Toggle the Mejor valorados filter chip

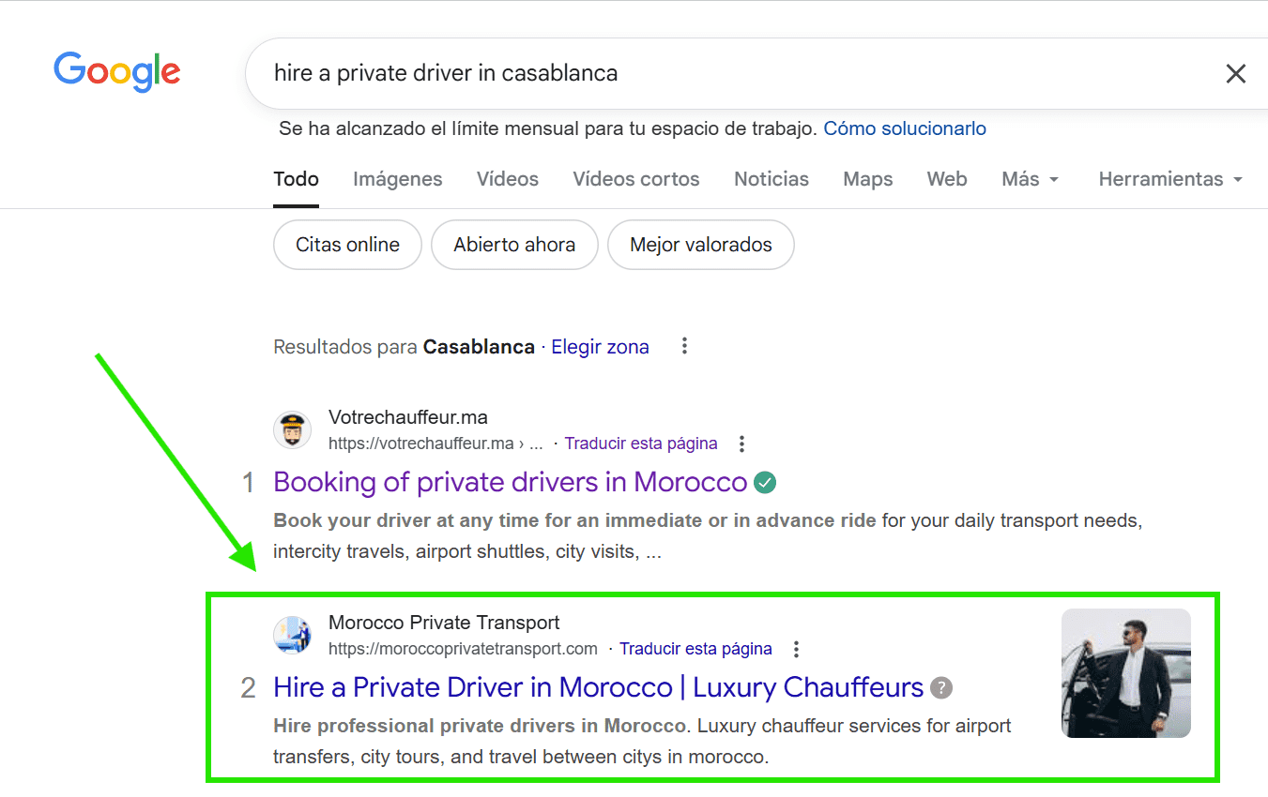(700, 245)
